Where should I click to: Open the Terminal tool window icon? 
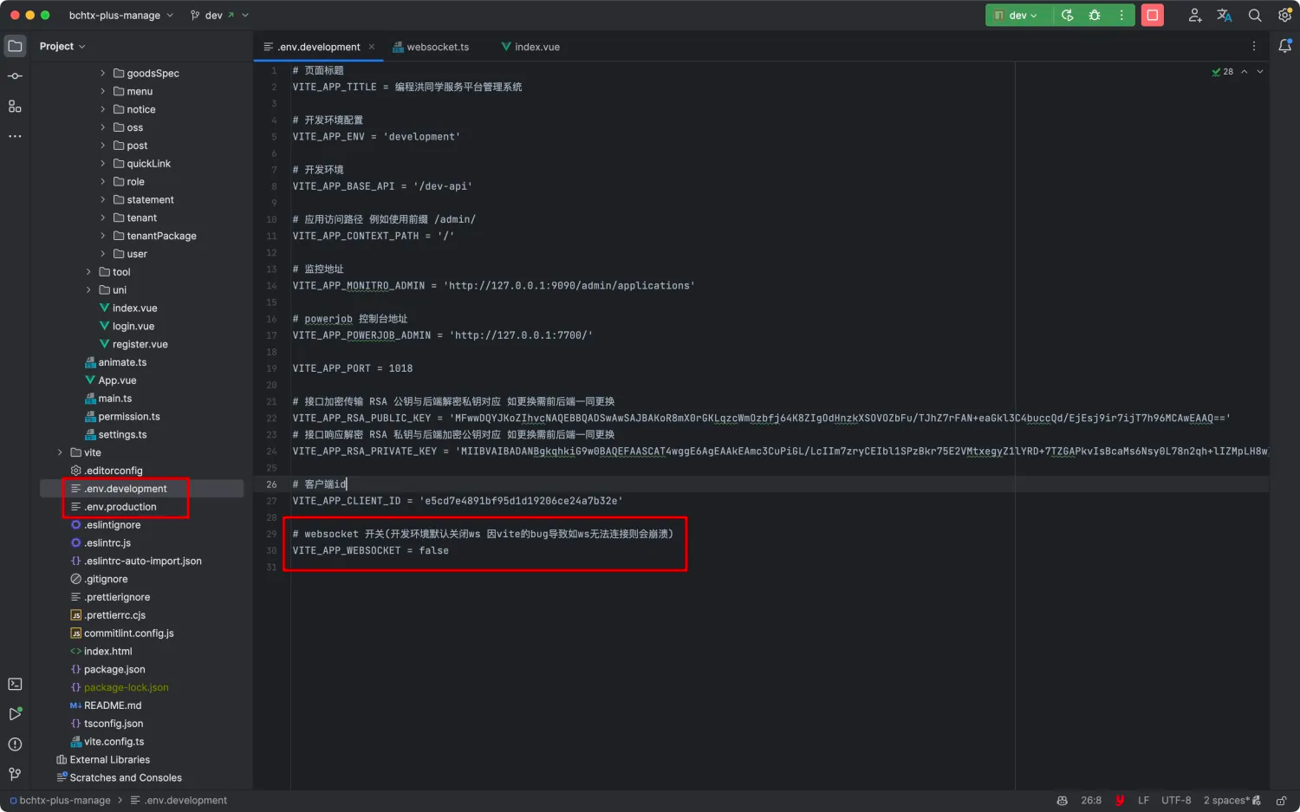[x=14, y=684]
